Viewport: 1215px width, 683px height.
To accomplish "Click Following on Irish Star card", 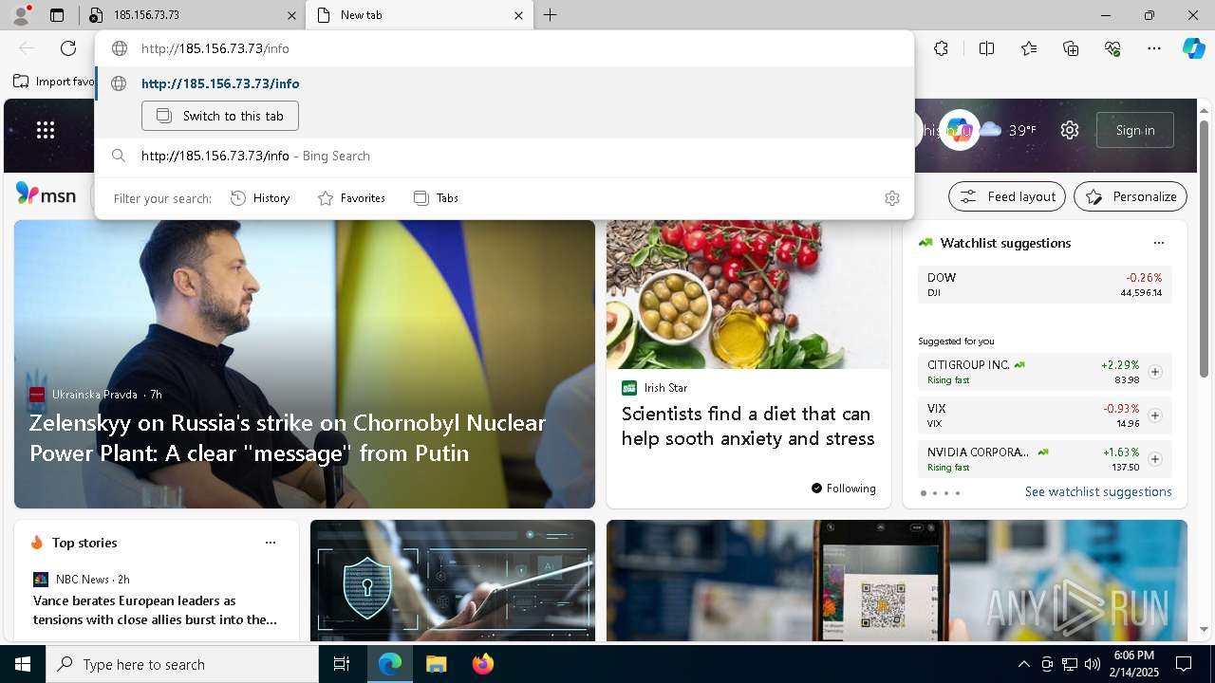I will pos(843,489).
